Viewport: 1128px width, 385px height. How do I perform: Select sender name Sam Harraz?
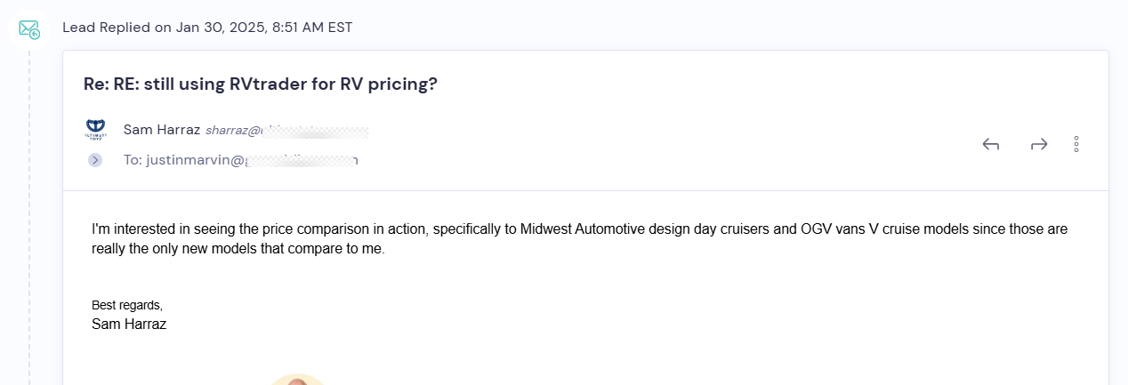[x=162, y=130]
